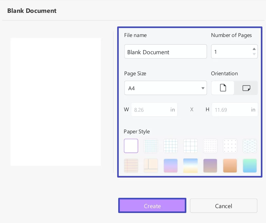266x223 pixels.
Task: Edit the File name field
Action: [166, 51]
